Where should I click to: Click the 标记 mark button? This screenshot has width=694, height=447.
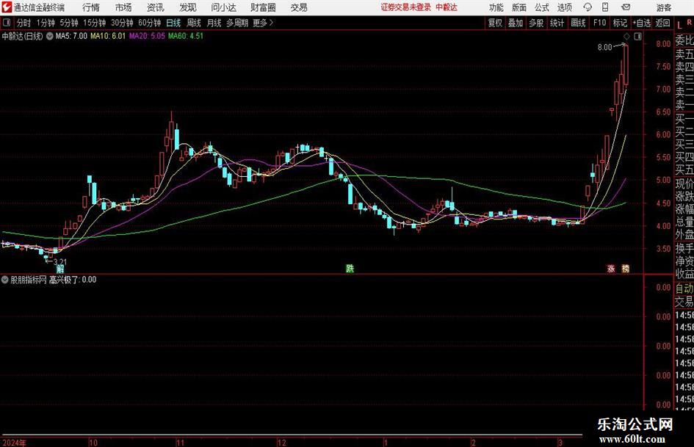pos(620,23)
